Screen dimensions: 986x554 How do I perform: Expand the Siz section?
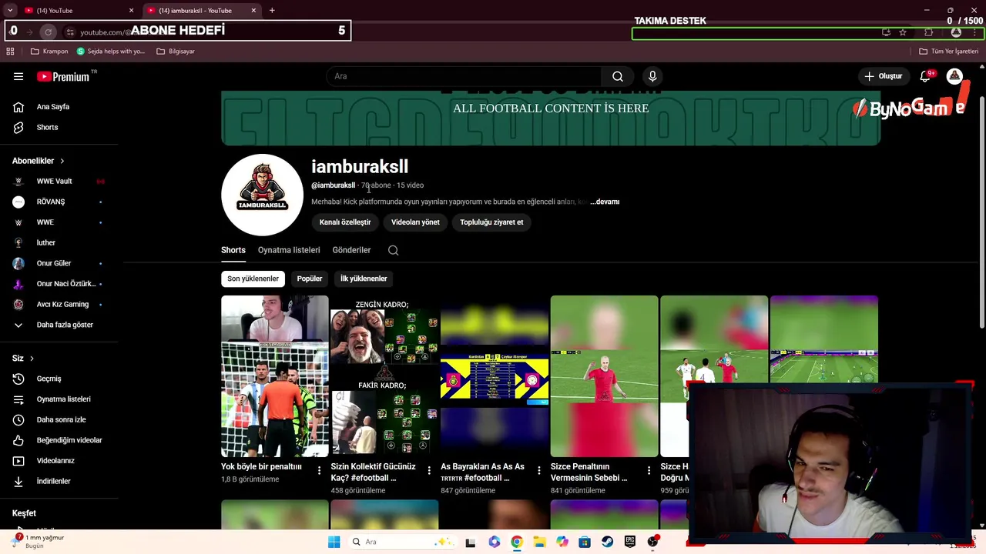23,358
